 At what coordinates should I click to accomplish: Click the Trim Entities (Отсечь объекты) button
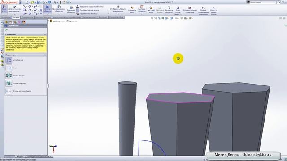click(x=48, y=9)
